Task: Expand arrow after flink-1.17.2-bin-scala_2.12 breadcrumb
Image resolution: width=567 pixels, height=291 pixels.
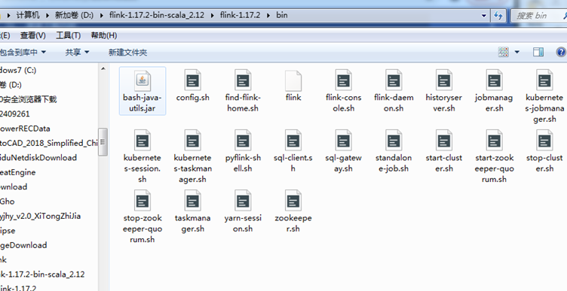Action: (x=213, y=15)
